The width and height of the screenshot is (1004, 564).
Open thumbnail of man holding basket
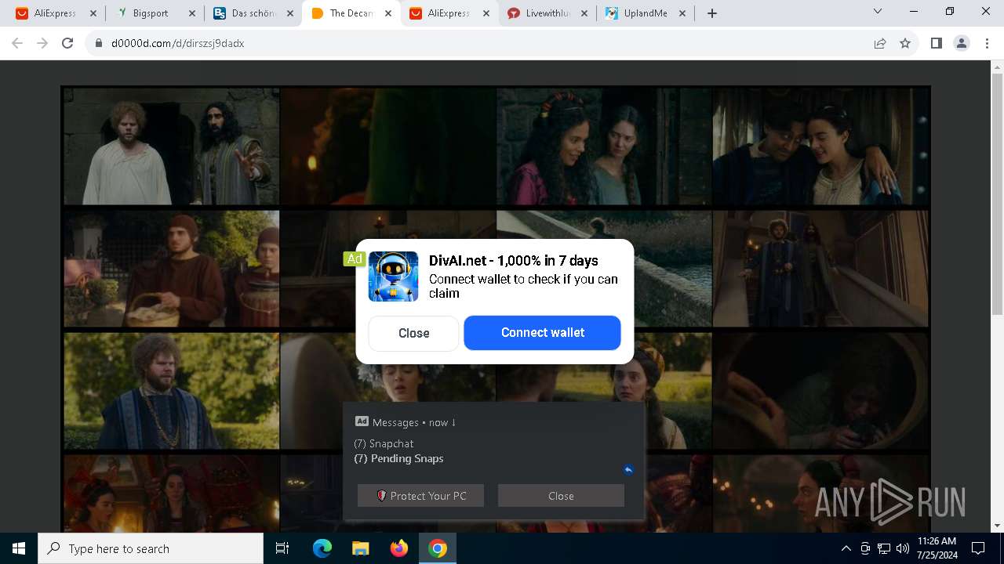(171, 269)
